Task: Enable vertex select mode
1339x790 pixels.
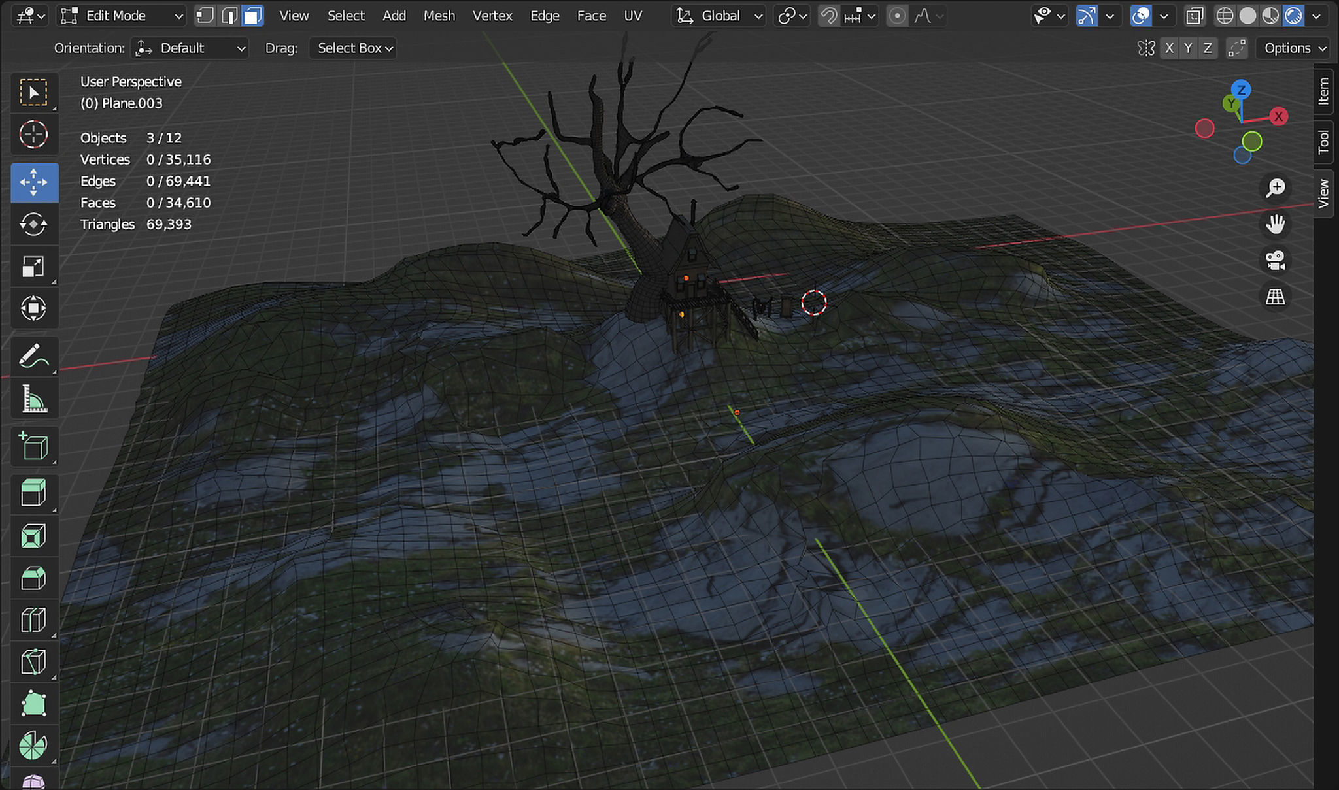Action: pos(205,16)
